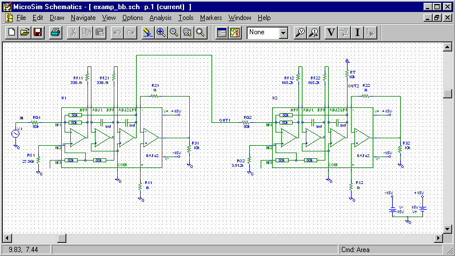
Task: Open the Markers menu
Action: tap(211, 18)
